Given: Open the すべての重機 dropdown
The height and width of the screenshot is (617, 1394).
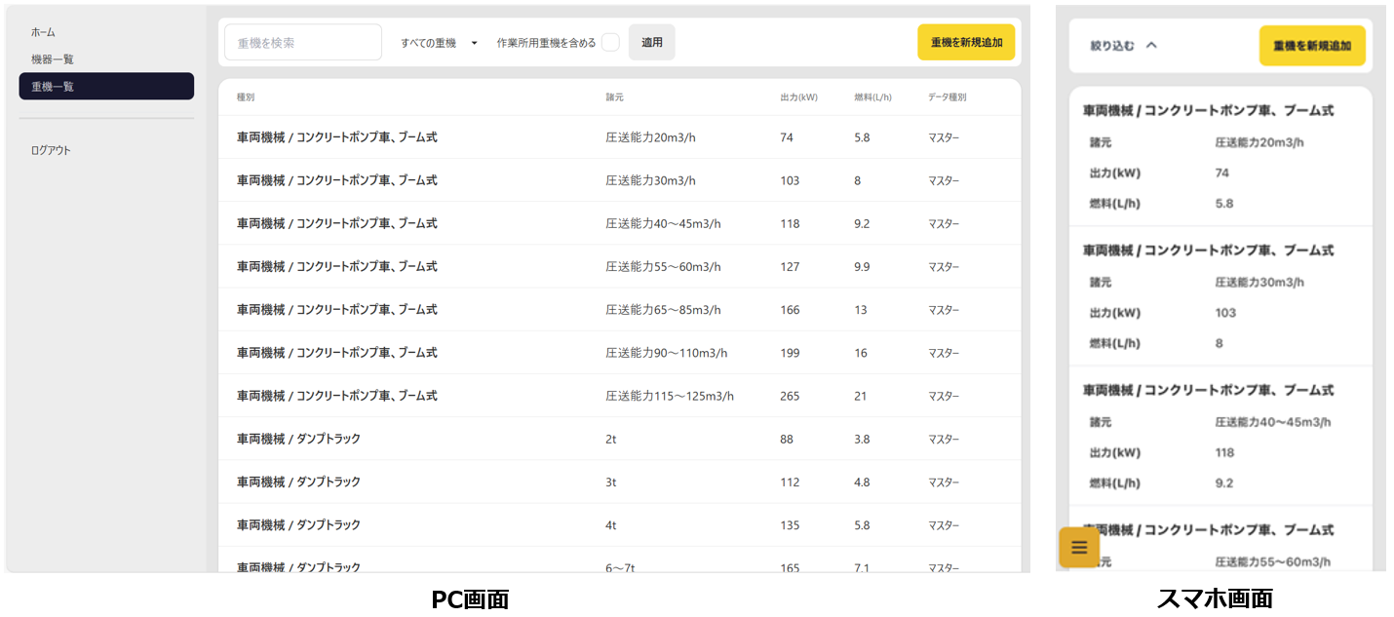Looking at the screenshot, I should [x=439, y=43].
